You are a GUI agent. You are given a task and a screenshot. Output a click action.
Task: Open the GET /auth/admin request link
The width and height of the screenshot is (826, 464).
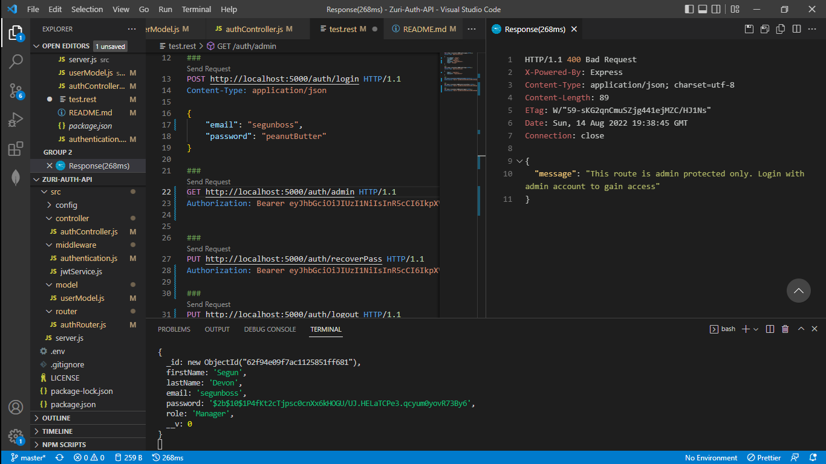click(280, 192)
